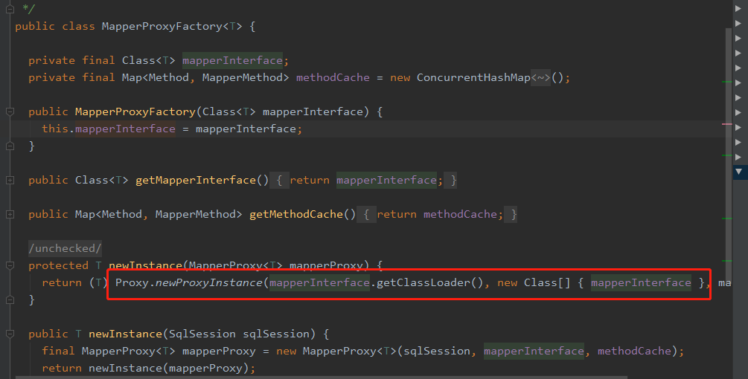
Task: Click fold end marker after return Proxy line
Action: (x=10, y=300)
